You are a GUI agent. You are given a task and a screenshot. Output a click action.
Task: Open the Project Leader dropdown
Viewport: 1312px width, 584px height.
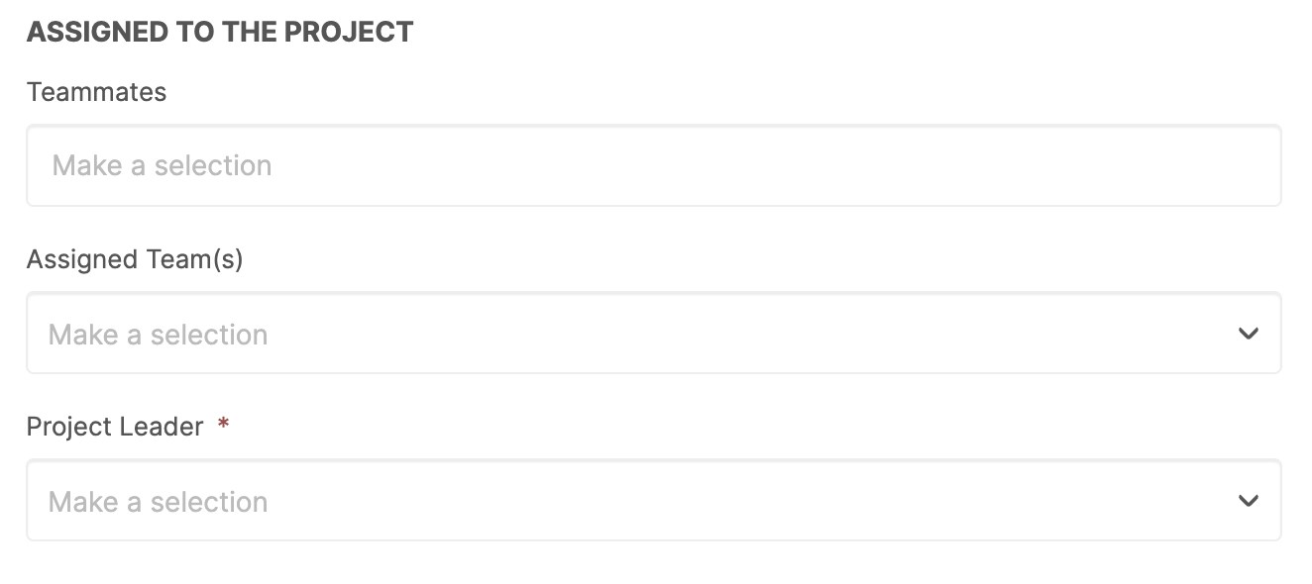pos(654,500)
